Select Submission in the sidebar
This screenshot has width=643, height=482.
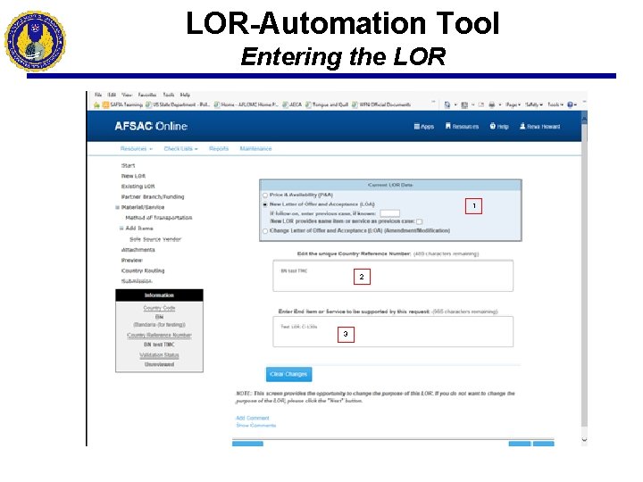pos(137,281)
